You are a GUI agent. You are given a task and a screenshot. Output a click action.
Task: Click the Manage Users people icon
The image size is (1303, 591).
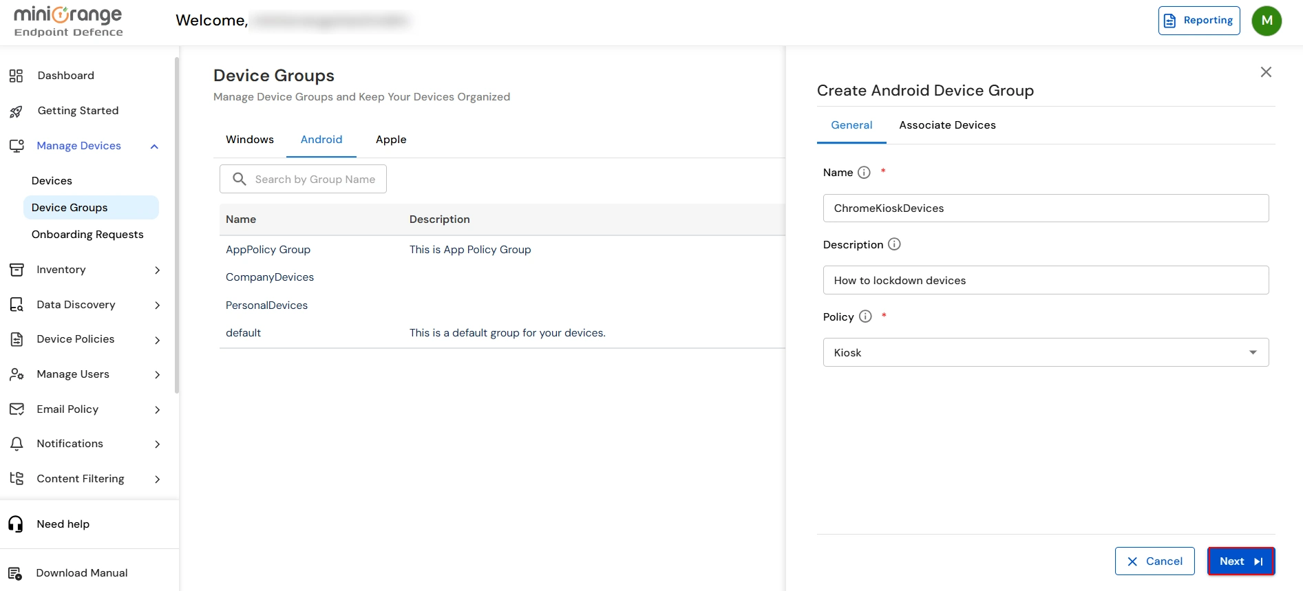point(17,374)
